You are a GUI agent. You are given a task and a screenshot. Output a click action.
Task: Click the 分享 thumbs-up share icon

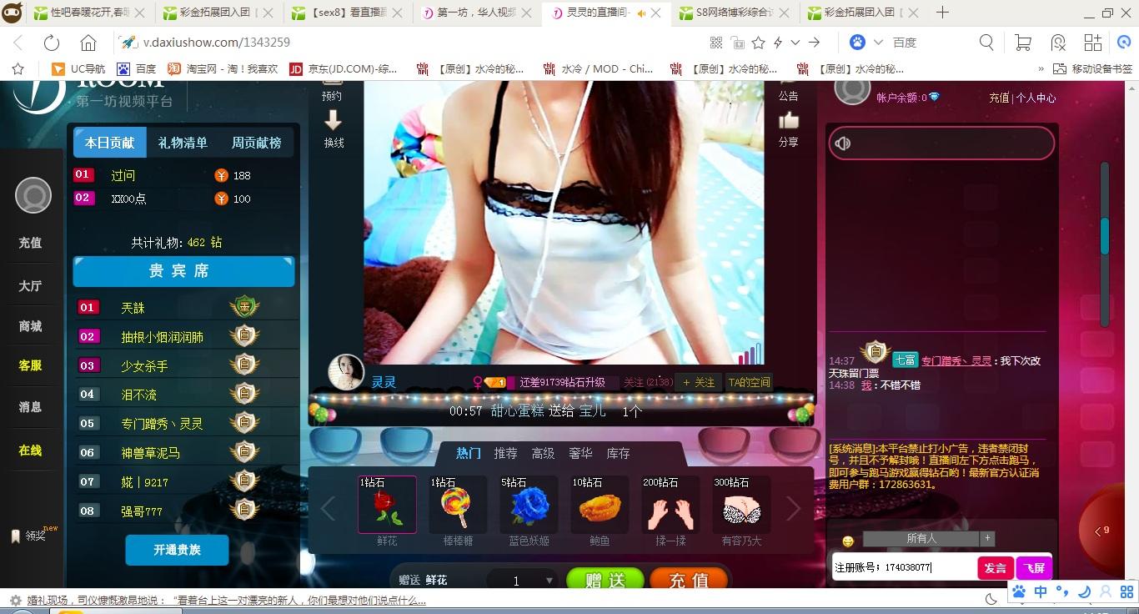click(x=788, y=122)
